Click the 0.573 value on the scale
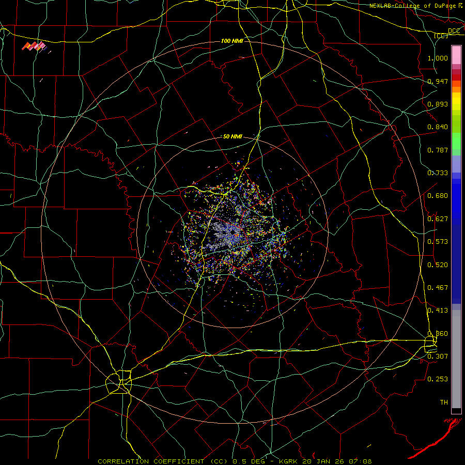 click(x=438, y=242)
